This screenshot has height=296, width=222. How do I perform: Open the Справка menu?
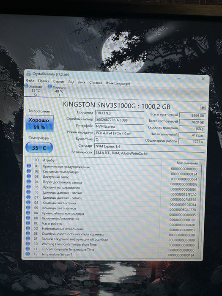(96, 83)
